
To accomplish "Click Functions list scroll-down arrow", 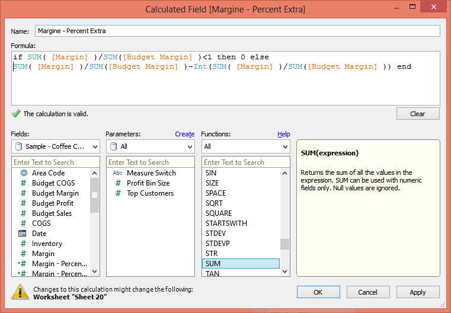I will (x=284, y=272).
